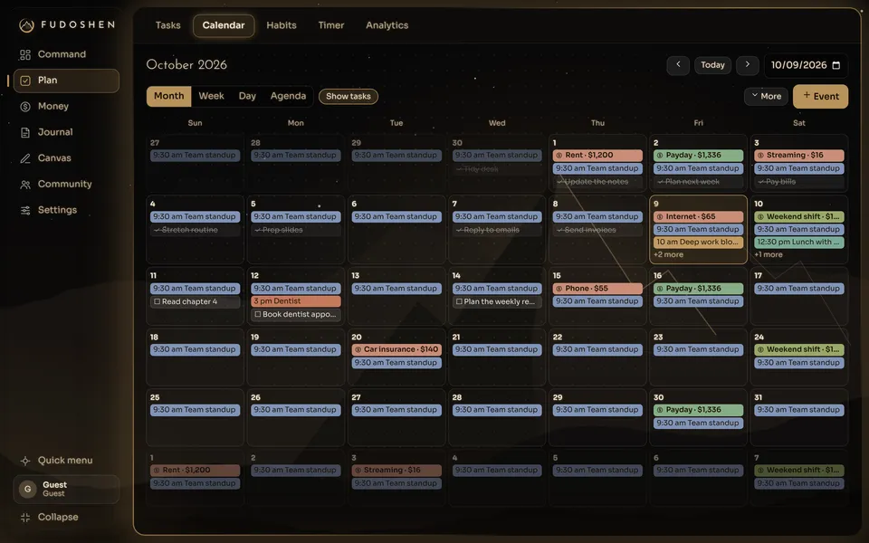The width and height of the screenshot is (869, 543).
Task: Uncheck the Reply to emails task
Action: 459,230
